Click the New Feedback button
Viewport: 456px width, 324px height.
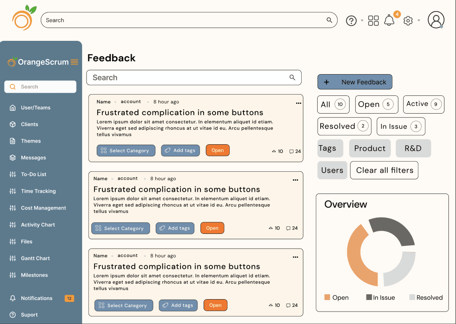355,82
